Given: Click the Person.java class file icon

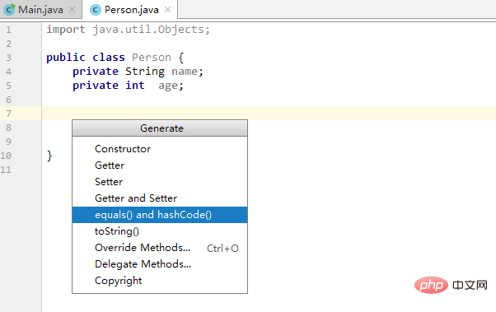Looking at the screenshot, I should [x=96, y=10].
